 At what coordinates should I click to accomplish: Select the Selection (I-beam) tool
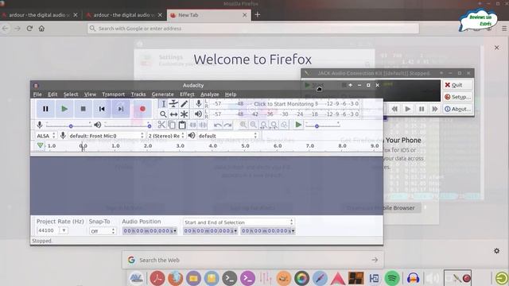click(x=163, y=104)
